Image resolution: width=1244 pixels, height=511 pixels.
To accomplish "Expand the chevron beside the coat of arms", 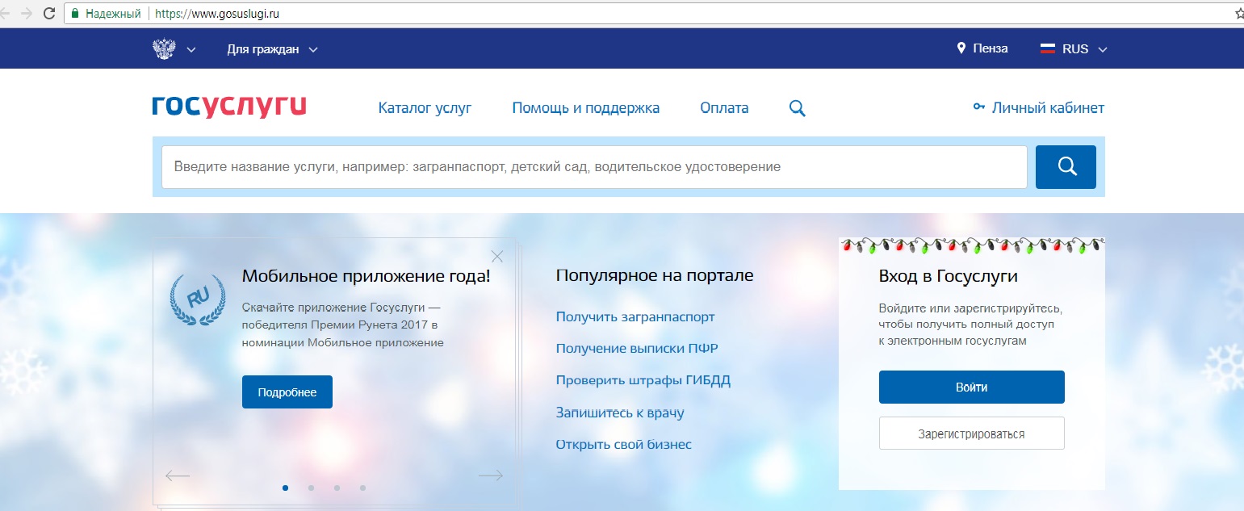I will pos(191,50).
